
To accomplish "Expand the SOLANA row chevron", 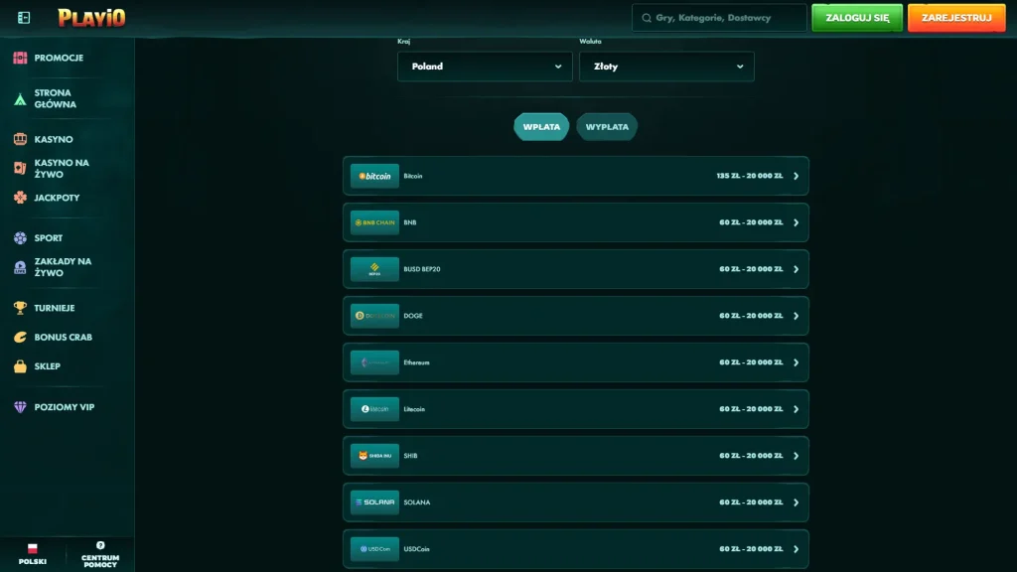I will coord(796,502).
